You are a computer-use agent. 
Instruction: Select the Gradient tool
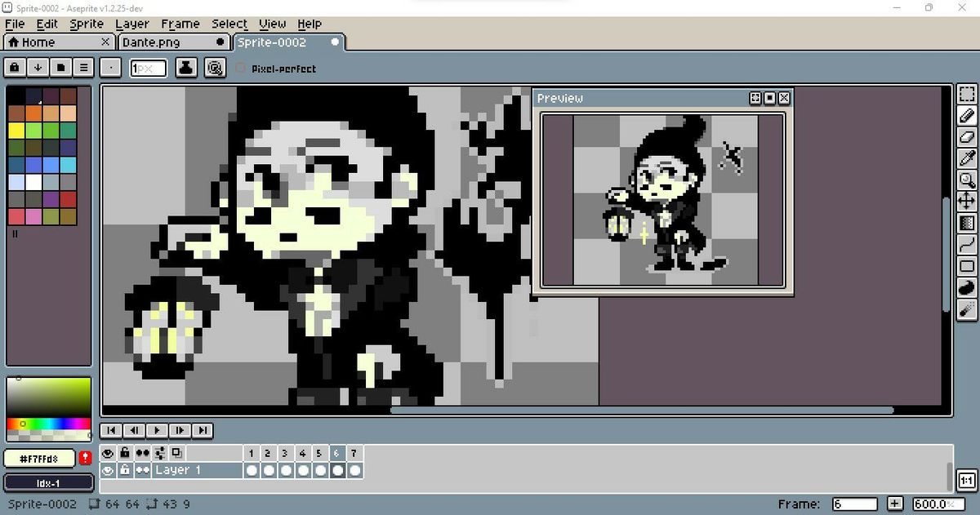[x=967, y=223]
